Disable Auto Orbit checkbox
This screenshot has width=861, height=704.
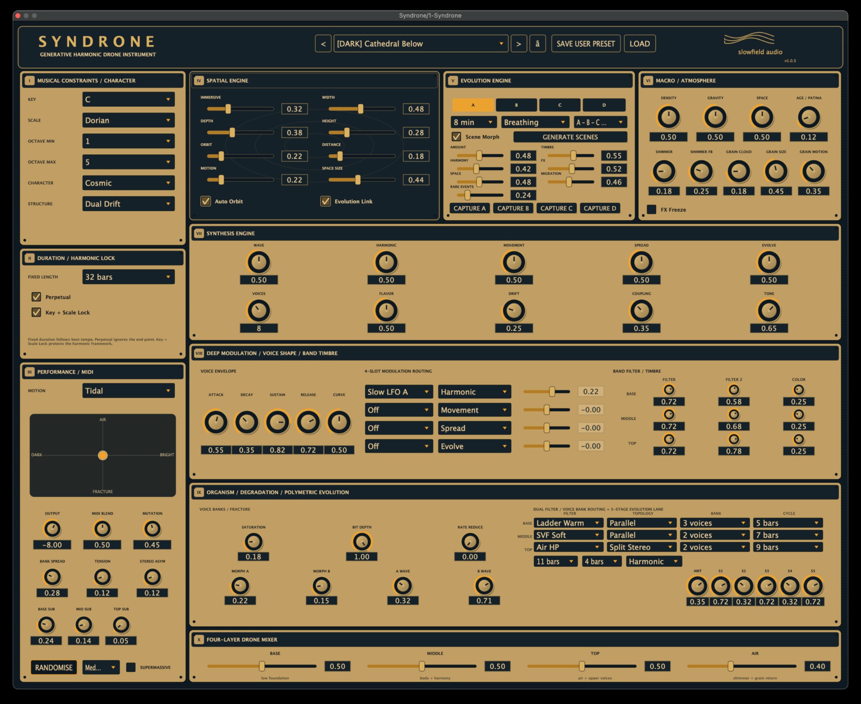[x=206, y=201]
